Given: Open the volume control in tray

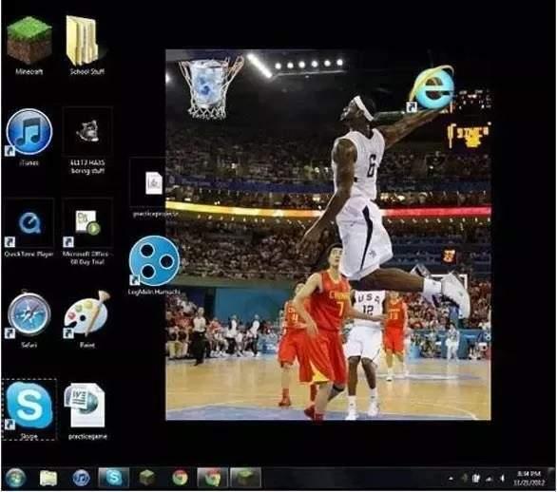Looking at the screenshot, I should 502,478.
